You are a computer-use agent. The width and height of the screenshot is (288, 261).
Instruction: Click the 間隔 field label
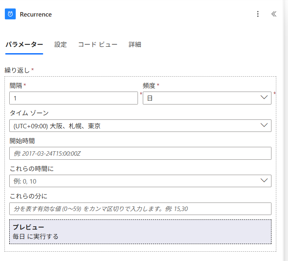click(x=16, y=86)
